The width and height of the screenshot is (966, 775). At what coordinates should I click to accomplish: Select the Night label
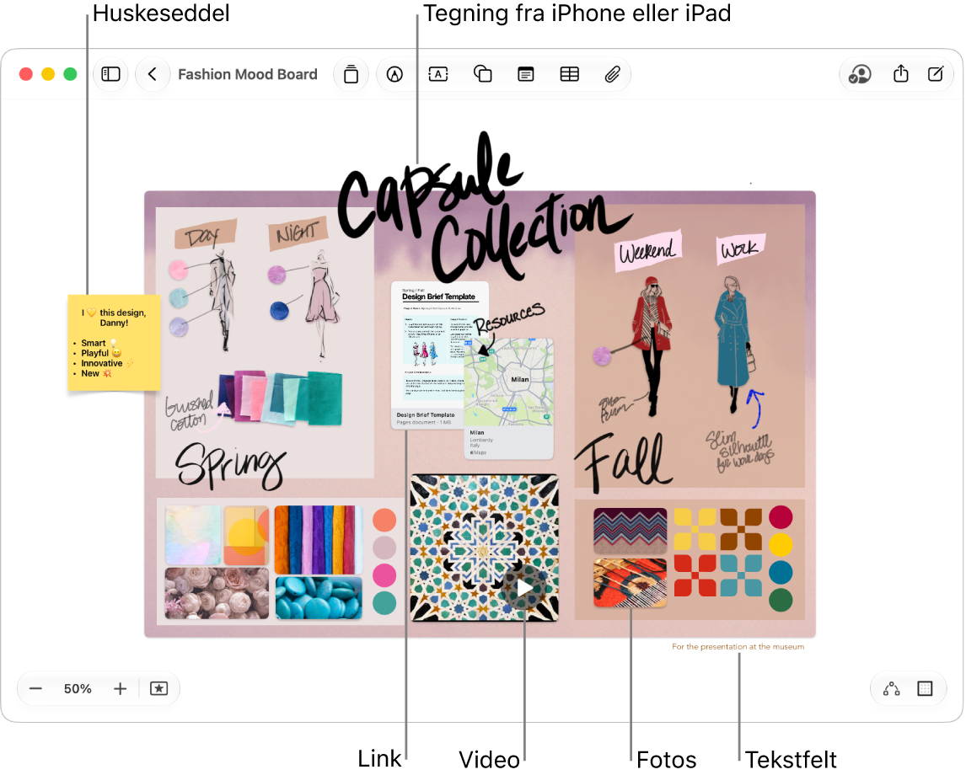(x=297, y=233)
